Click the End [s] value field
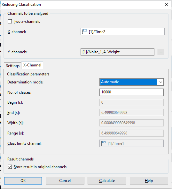Screen dimensions: 172x189 click(x=131, y=113)
